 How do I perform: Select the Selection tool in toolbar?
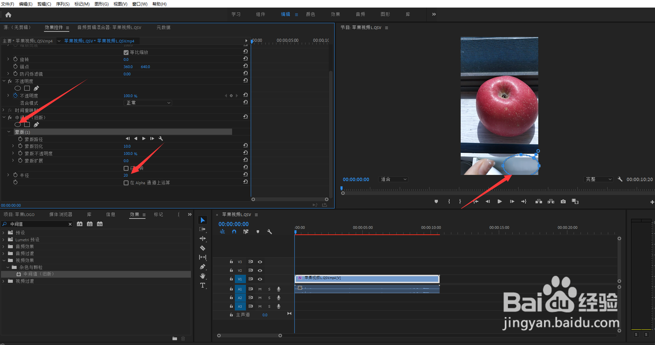(203, 220)
